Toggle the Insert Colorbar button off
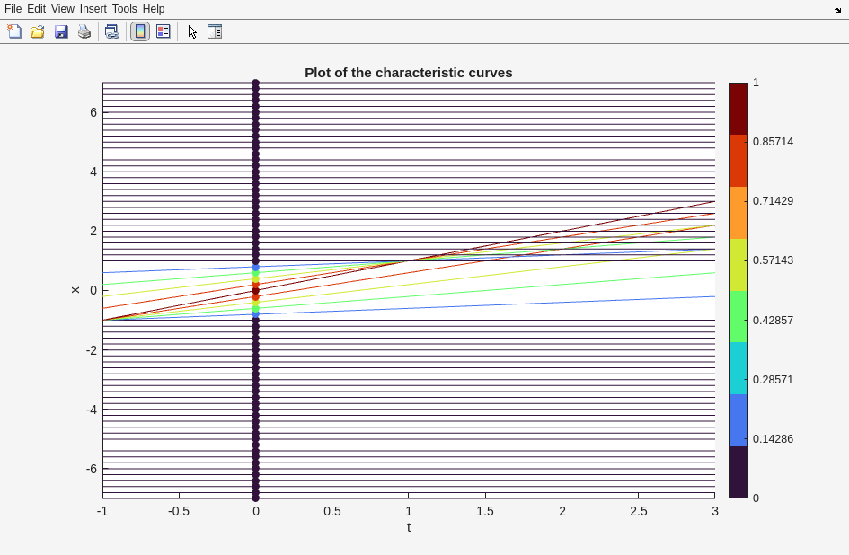This screenshot has height=555, width=849. click(140, 31)
